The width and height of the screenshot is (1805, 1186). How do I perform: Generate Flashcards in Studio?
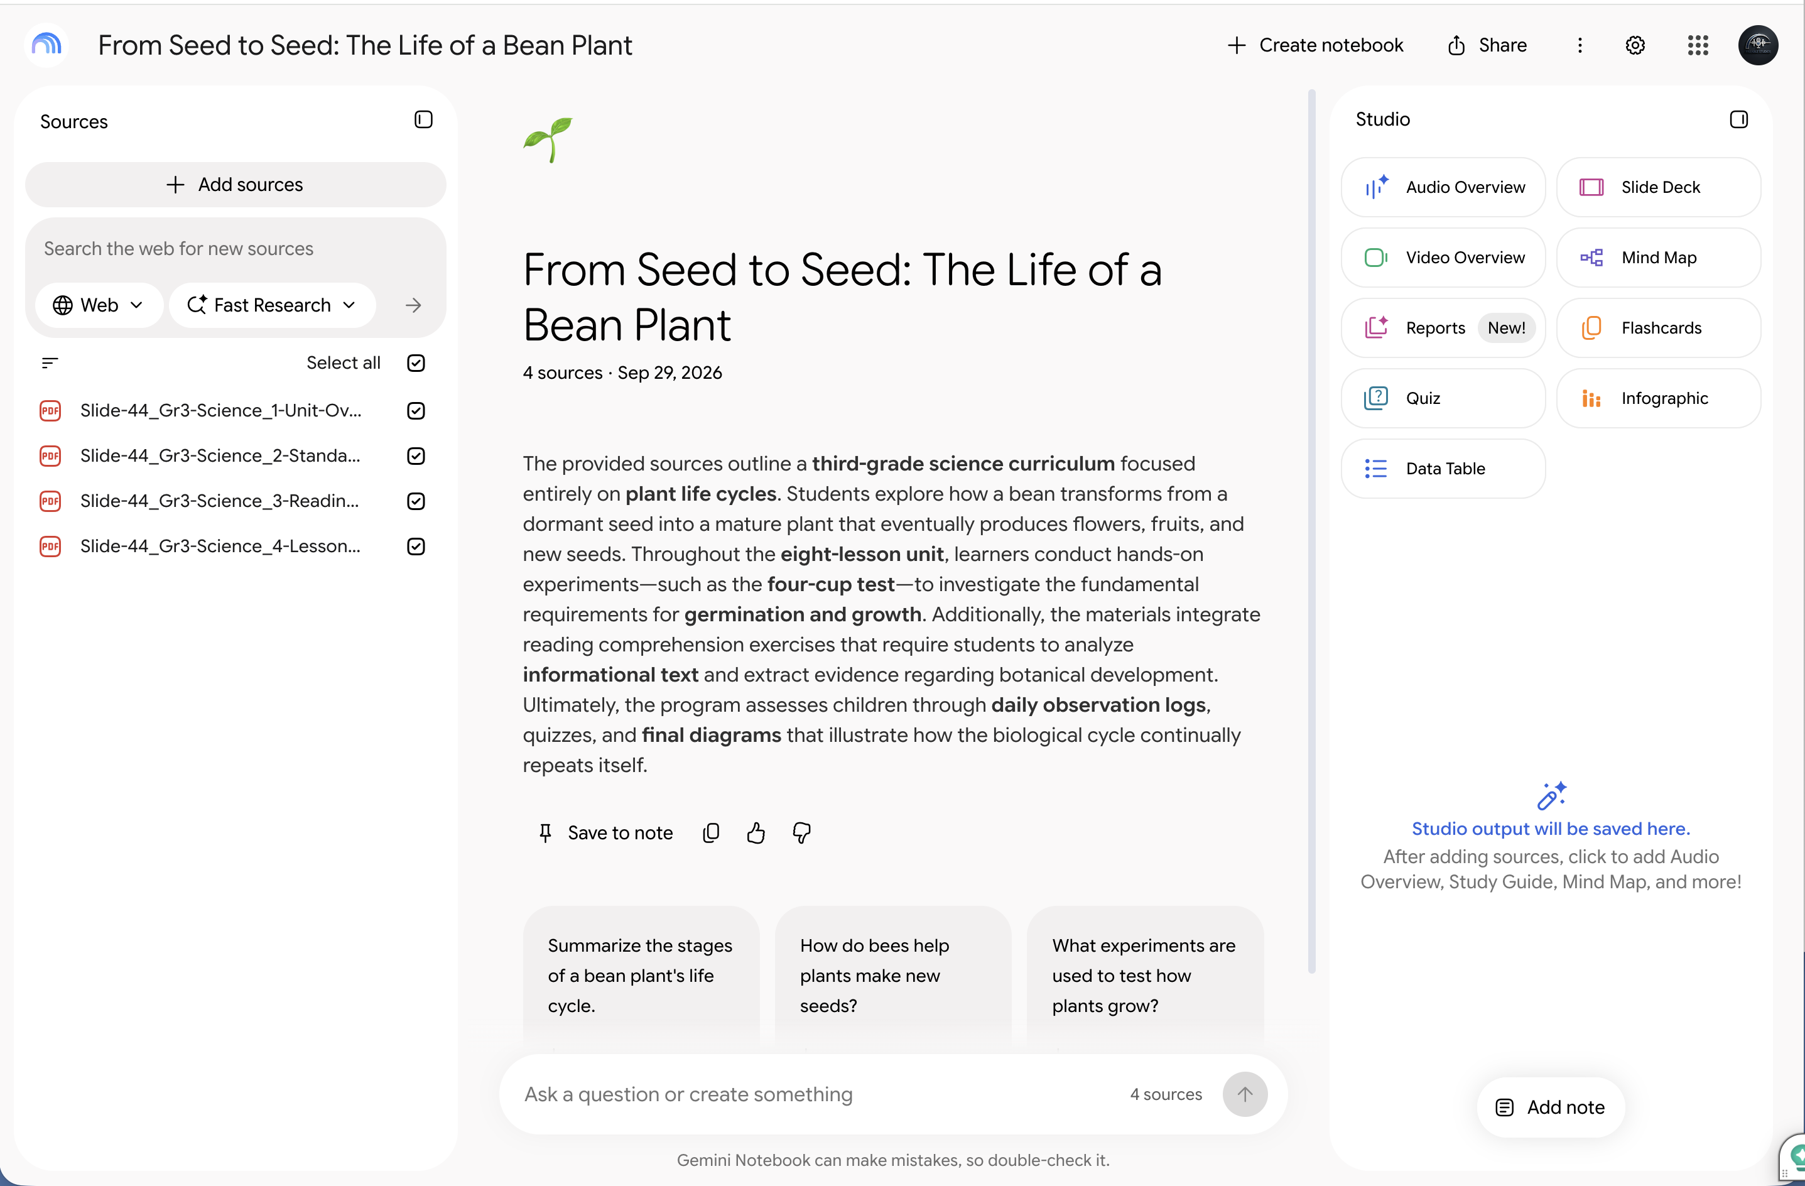[1658, 328]
